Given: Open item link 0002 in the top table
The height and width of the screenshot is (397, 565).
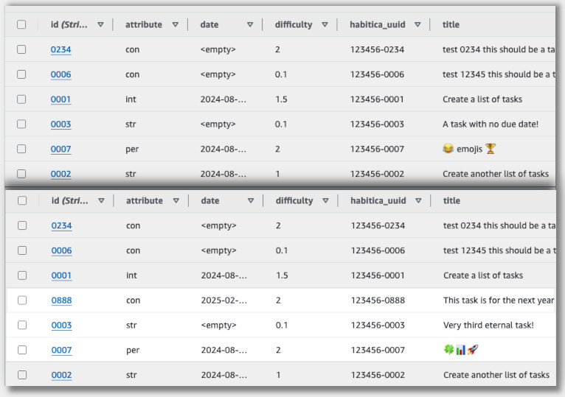Looking at the screenshot, I should coord(61,174).
